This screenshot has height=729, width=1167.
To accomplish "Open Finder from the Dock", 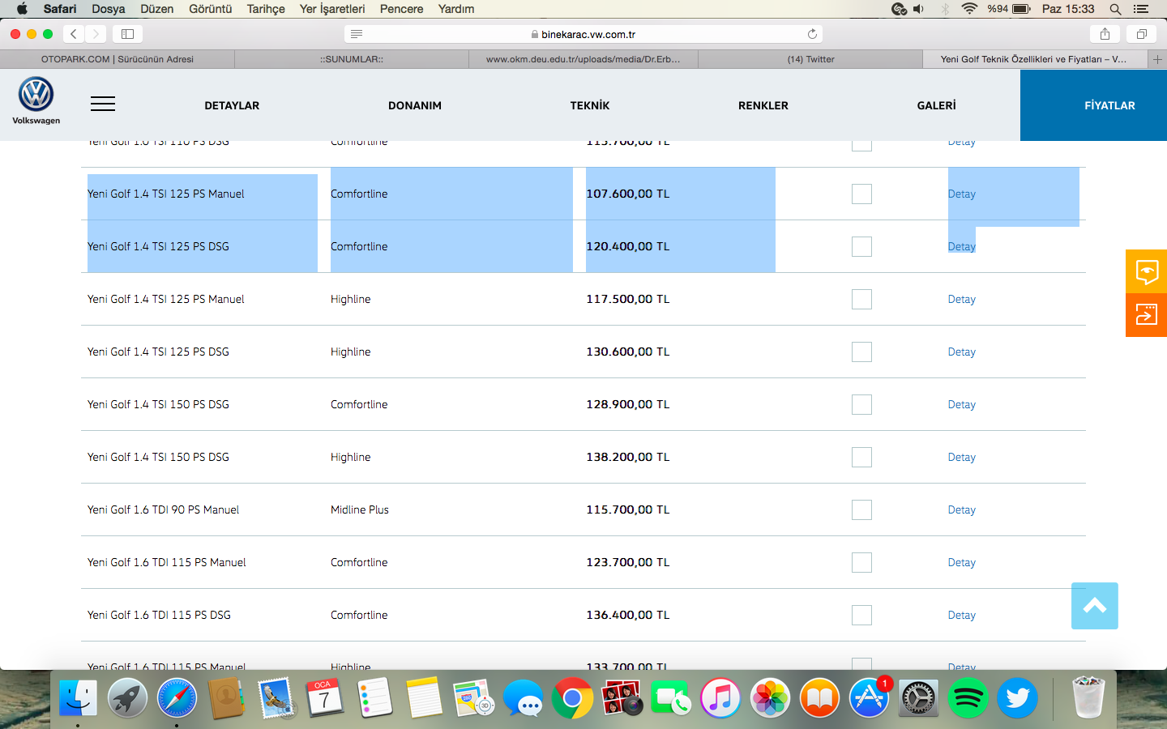I will pos(78,698).
